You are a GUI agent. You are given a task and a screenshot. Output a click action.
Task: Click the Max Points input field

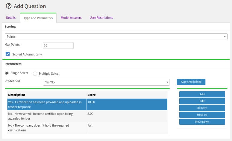[x=58, y=46]
